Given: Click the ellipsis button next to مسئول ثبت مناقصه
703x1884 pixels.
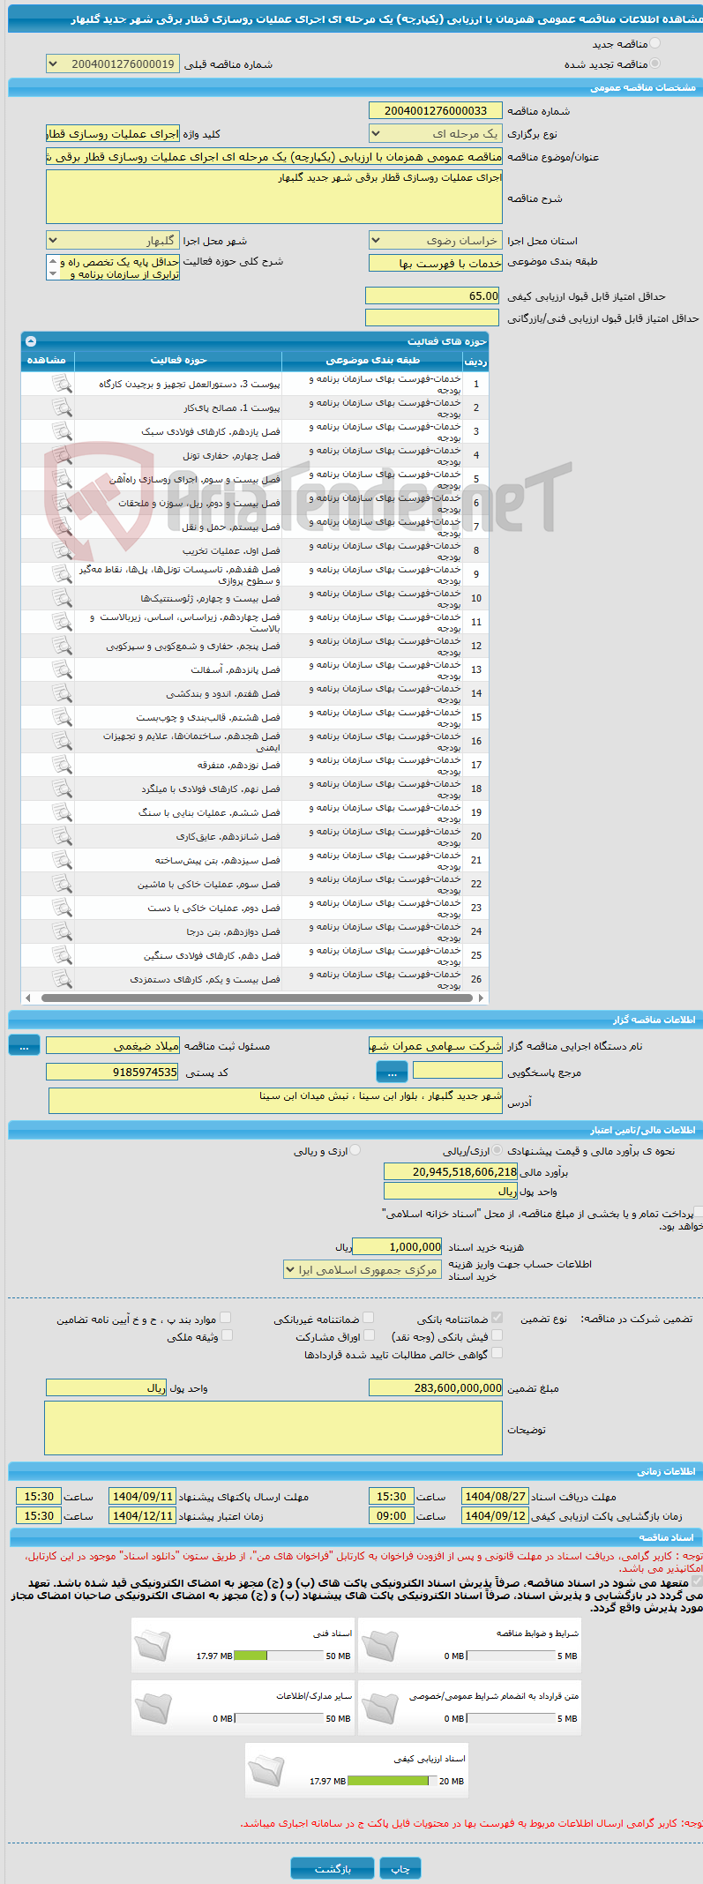Looking at the screenshot, I should (x=24, y=1044).
